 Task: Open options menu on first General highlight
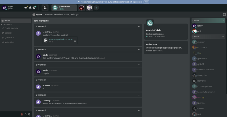(x=139, y=26)
